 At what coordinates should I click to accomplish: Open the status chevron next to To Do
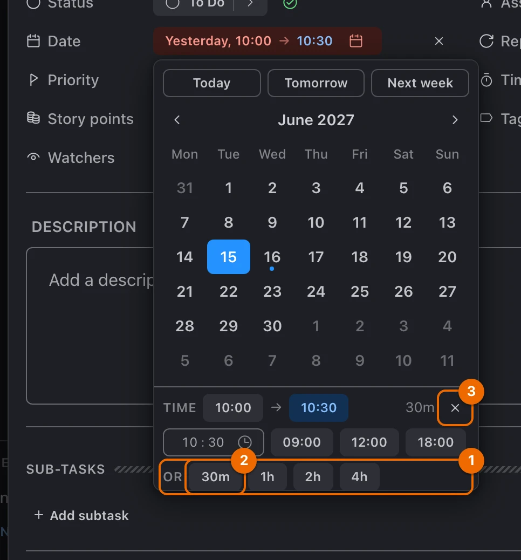tap(250, 4)
